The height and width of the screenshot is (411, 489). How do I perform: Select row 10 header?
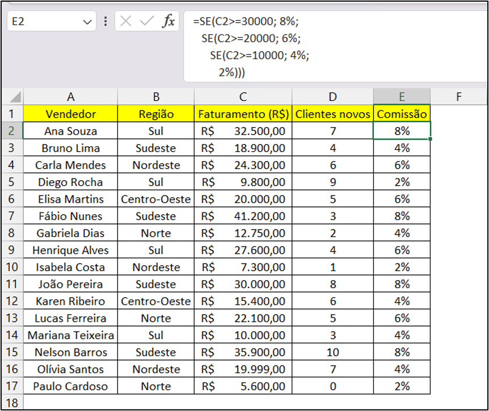click(x=12, y=267)
